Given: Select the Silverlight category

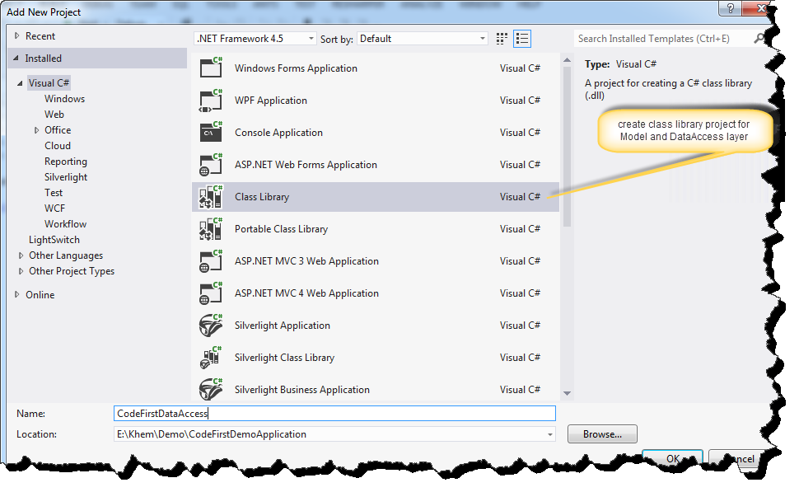Looking at the screenshot, I should pyautogui.click(x=66, y=177).
